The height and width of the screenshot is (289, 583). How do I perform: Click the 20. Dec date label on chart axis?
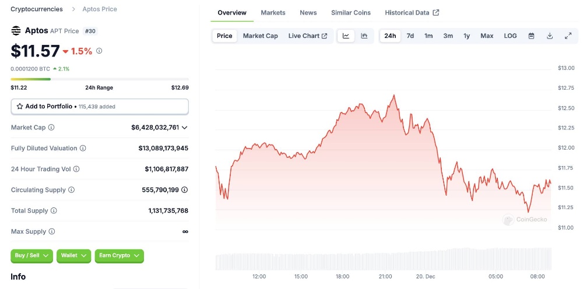click(426, 276)
